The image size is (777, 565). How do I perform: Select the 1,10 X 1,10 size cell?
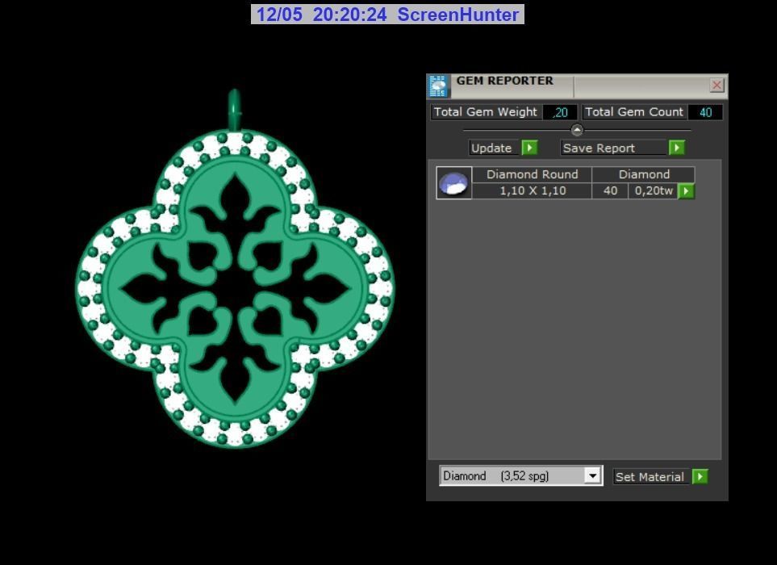(533, 190)
